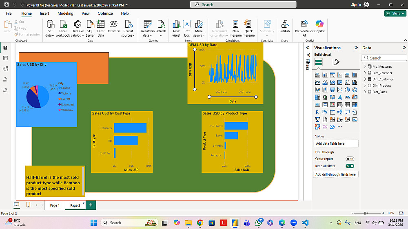Click the Excel workbook icon
Image resolution: width=408 pixels, height=229 pixels.
[x=63, y=25]
